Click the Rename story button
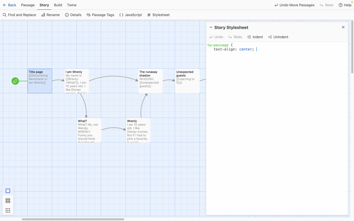 (x=50, y=15)
